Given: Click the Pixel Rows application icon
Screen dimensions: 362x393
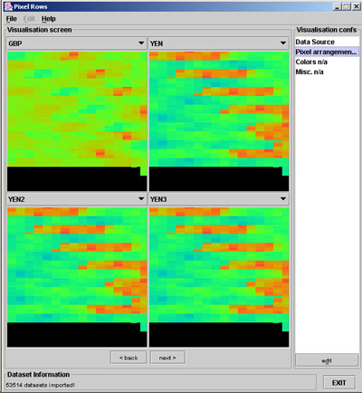Looking at the screenshot, I should pyautogui.click(x=8, y=6).
